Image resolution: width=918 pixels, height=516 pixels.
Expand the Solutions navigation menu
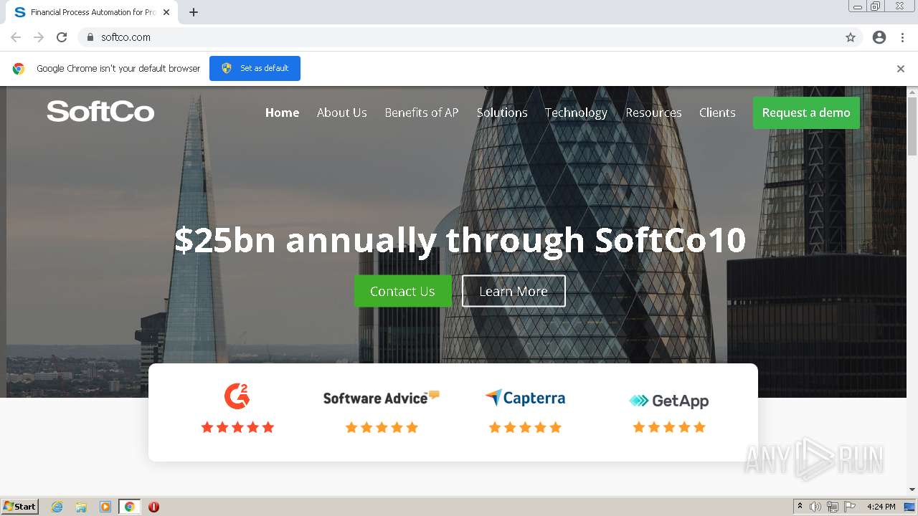[502, 113]
